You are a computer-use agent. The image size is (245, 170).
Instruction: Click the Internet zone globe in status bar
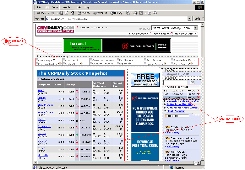point(172,168)
